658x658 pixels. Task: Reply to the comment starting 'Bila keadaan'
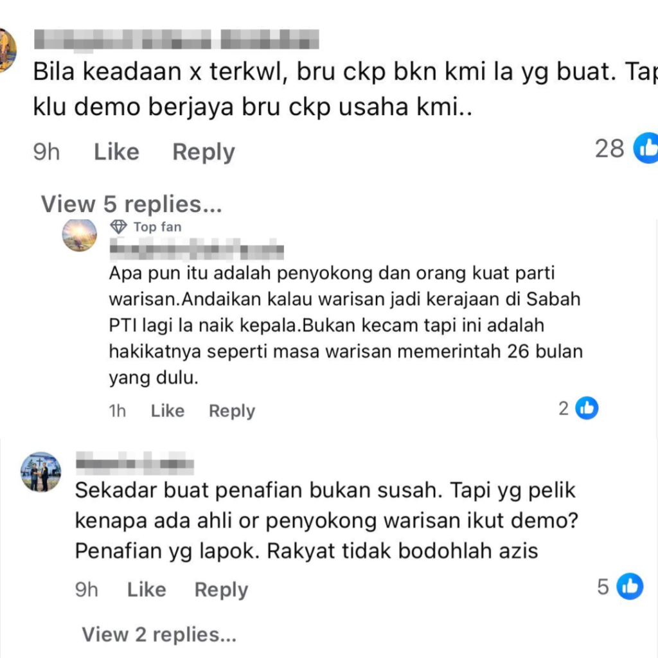[204, 152]
